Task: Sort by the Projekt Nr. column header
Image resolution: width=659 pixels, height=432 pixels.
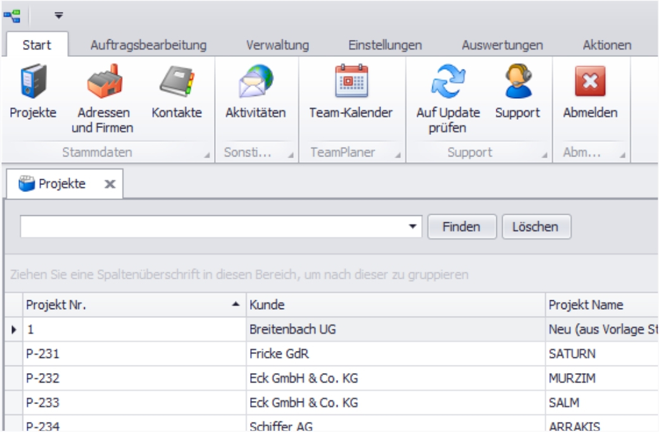Action: pos(127,305)
